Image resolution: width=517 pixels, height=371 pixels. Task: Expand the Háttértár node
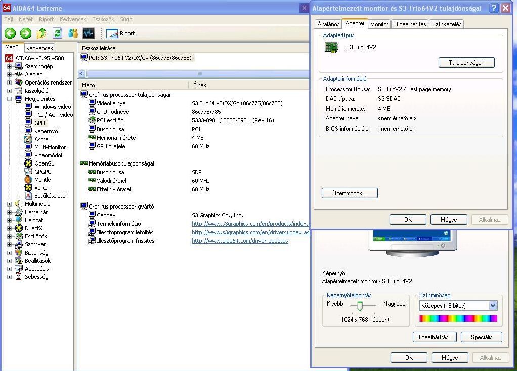[9, 212]
